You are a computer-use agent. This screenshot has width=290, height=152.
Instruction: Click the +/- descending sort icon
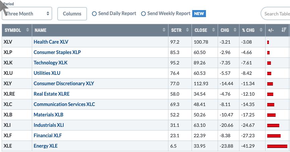[284, 30]
